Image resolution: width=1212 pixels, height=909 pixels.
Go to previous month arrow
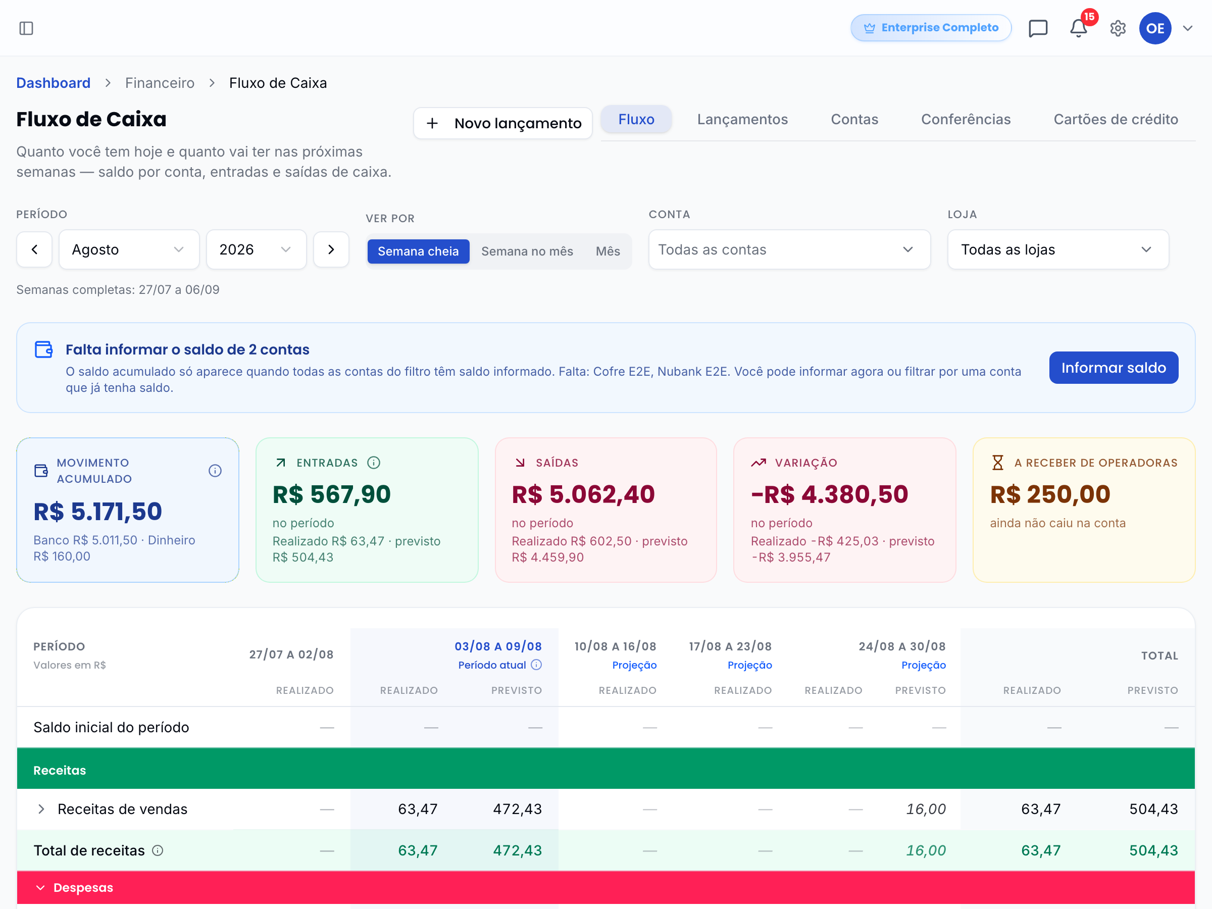[34, 249]
